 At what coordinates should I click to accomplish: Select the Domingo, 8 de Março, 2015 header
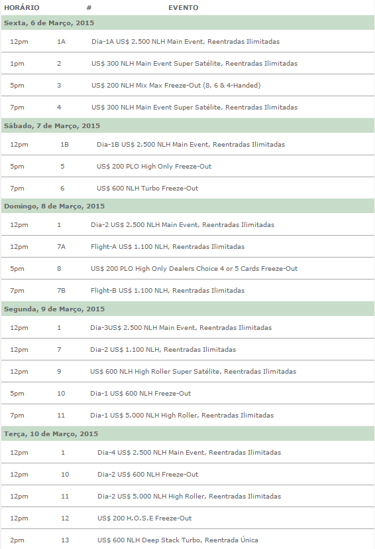[x=187, y=206]
